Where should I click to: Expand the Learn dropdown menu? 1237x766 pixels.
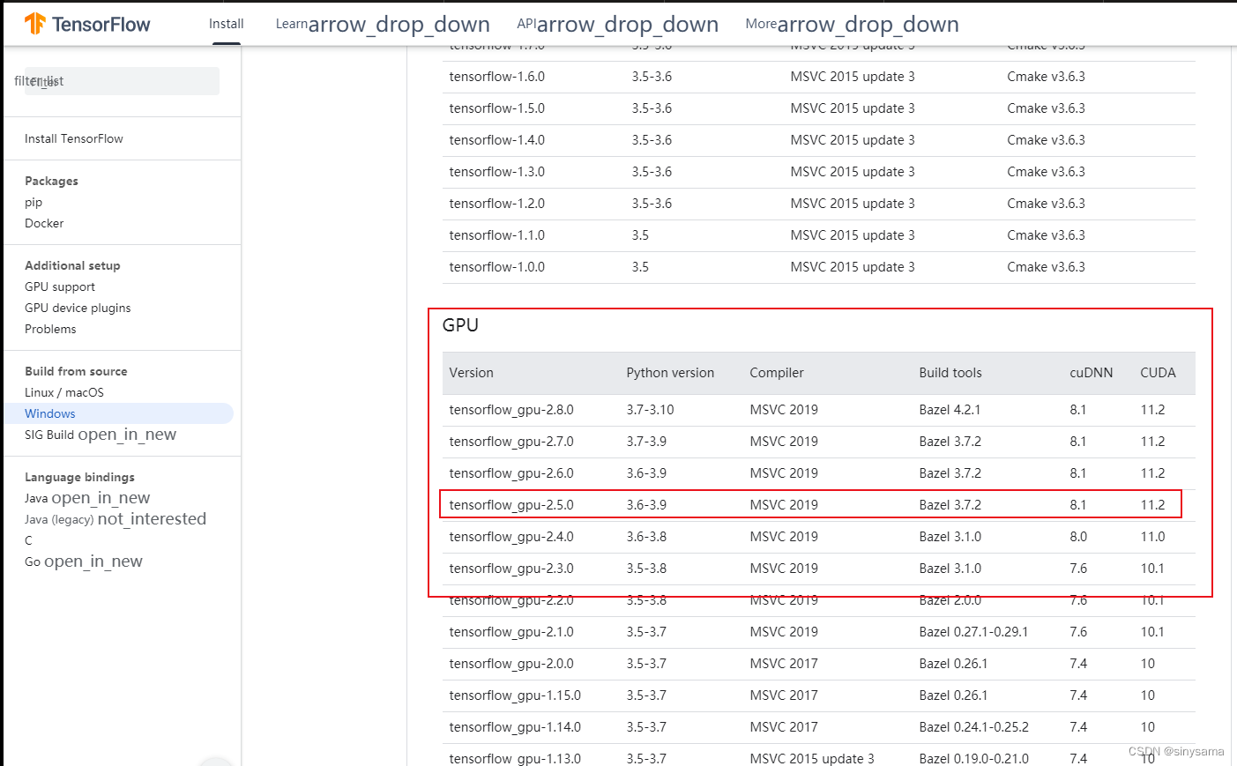coord(383,25)
